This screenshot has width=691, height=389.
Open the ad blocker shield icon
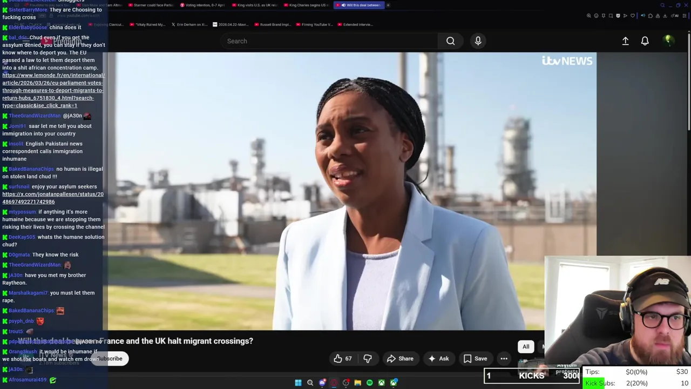(x=618, y=16)
